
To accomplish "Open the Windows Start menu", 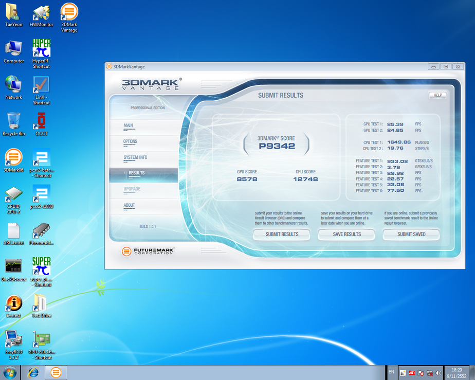I will tap(10, 372).
